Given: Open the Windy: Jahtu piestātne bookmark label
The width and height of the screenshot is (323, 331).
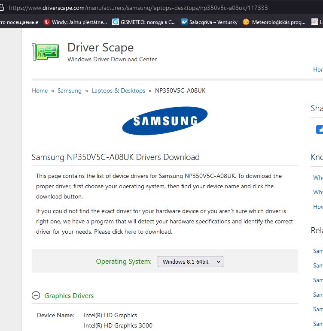Looking at the screenshot, I should (x=79, y=22).
